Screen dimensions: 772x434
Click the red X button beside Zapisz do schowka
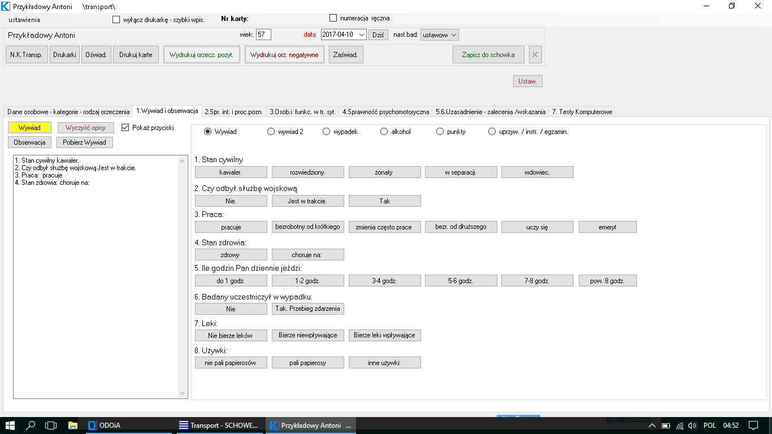[535, 55]
